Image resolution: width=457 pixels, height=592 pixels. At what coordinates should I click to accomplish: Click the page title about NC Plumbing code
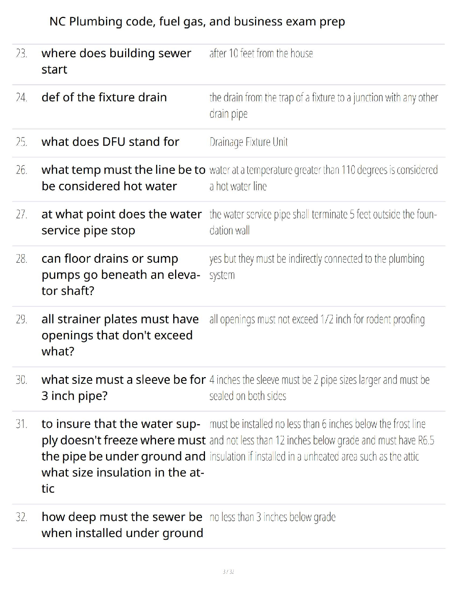[x=197, y=22]
